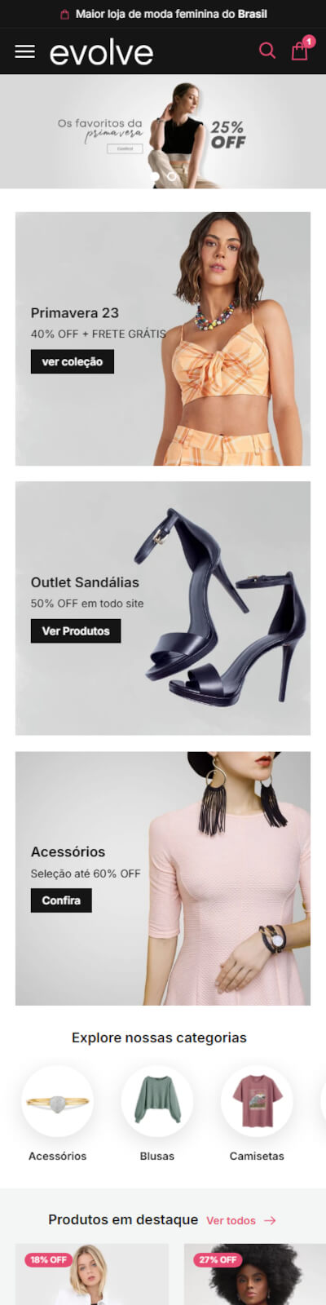Click the Acessórios category label
The width and height of the screenshot is (326, 1305).
(x=57, y=1156)
